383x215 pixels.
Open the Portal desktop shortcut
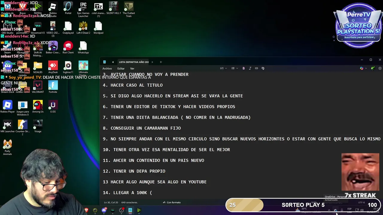pyautogui.click(x=68, y=8)
